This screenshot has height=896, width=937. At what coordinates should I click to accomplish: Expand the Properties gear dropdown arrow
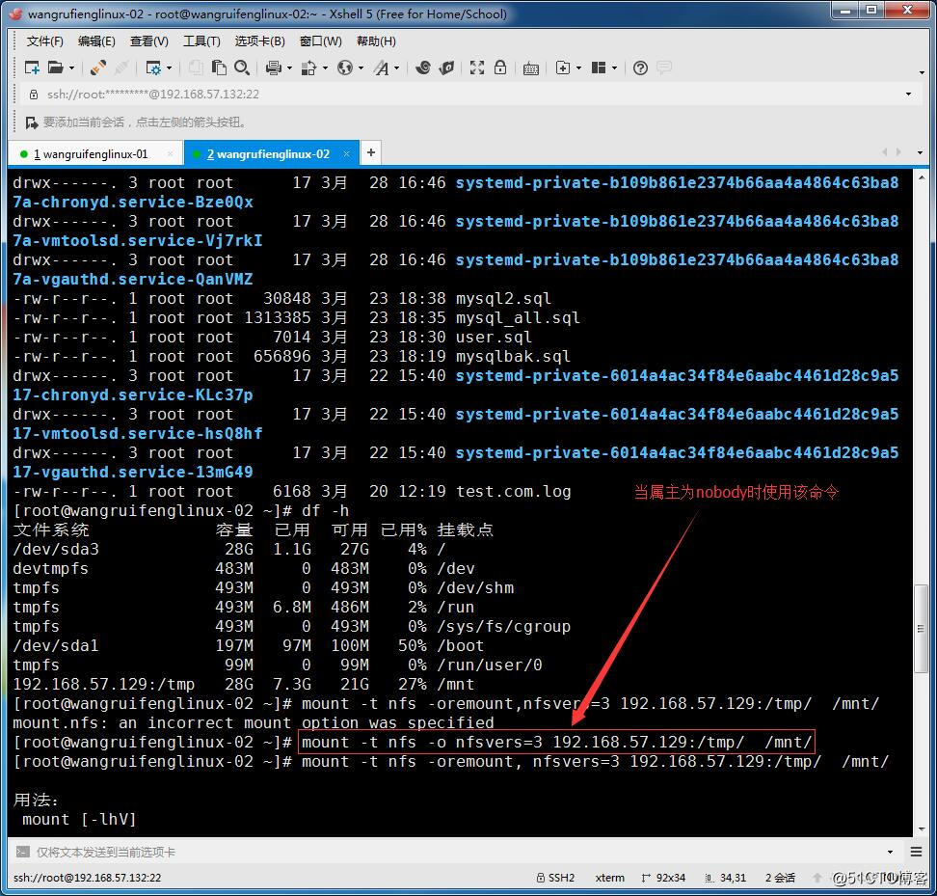[169, 68]
